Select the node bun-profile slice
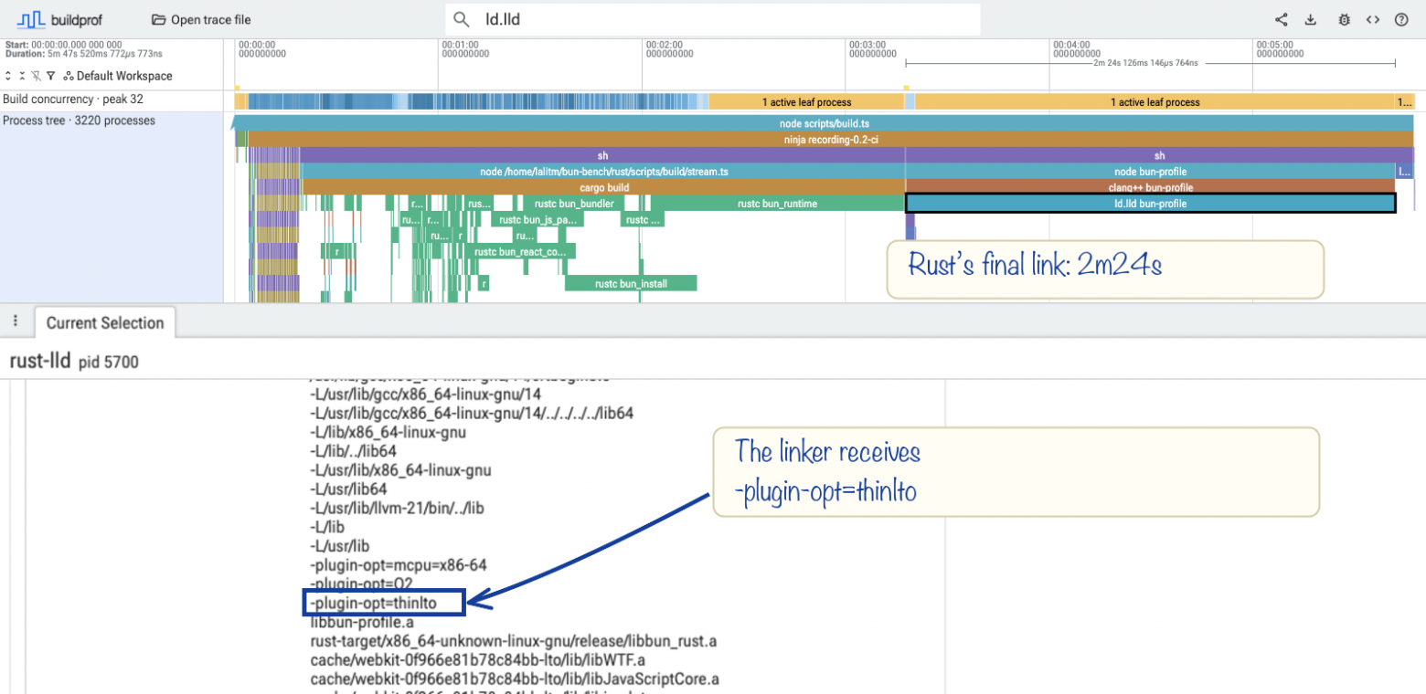The width and height of the screenshot is (1426, 694). pos(1150,171)
